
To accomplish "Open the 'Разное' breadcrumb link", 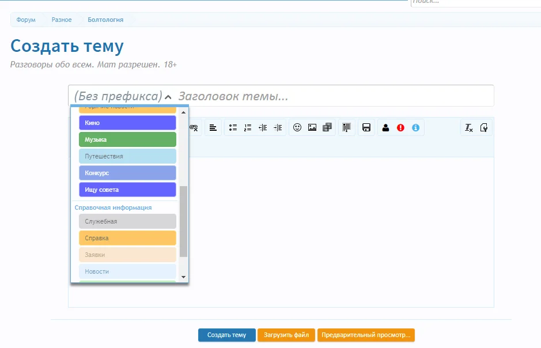I will pos(62,20).
